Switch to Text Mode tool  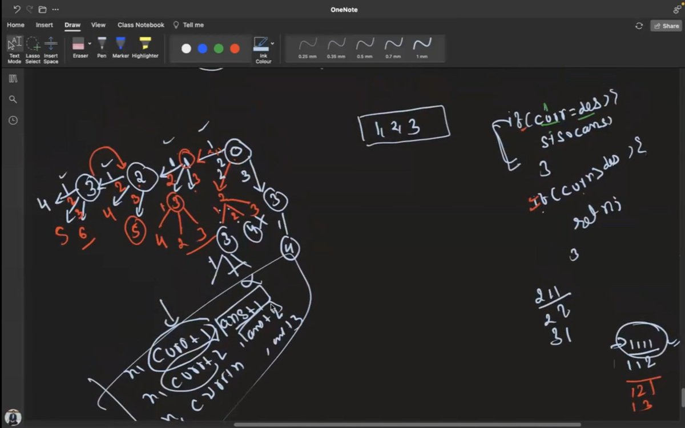point(14,50)
